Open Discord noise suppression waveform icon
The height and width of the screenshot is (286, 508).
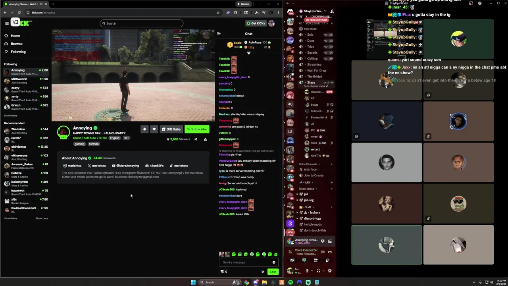click(x=323, y=251)
